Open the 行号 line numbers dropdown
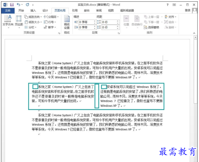 [x=50, y=22]
